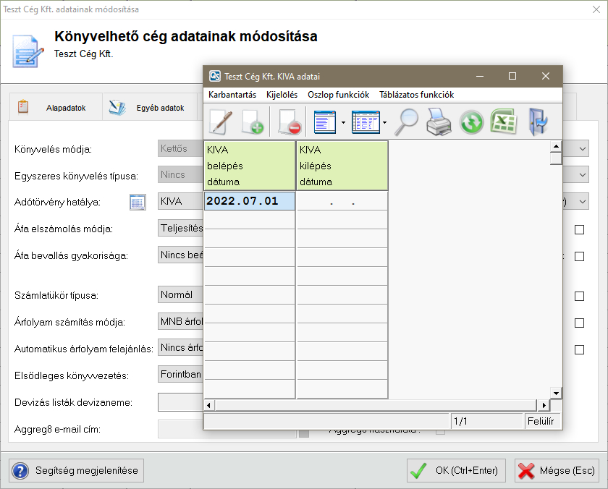The image size is (608, 489).
Task: Delete the record using the red minus icon
Action: (x=289, y=122)
